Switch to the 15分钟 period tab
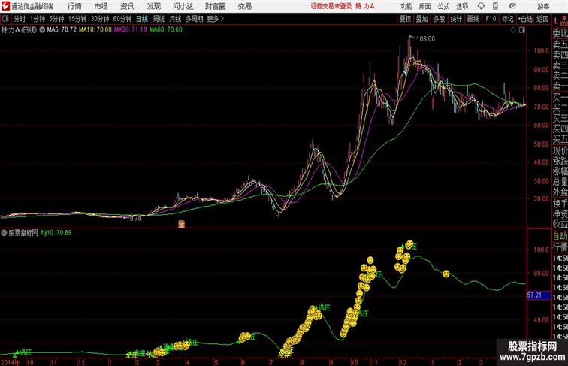This screenshot has height=366, width=568. 77,19
